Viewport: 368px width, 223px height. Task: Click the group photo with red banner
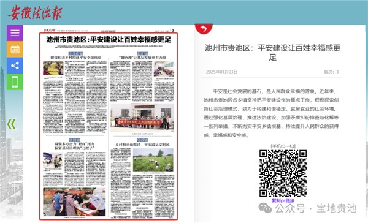(x=142, y=118)
